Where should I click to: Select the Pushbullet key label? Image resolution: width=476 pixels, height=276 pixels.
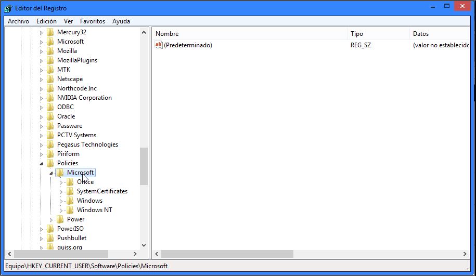[x=72, y=238]
